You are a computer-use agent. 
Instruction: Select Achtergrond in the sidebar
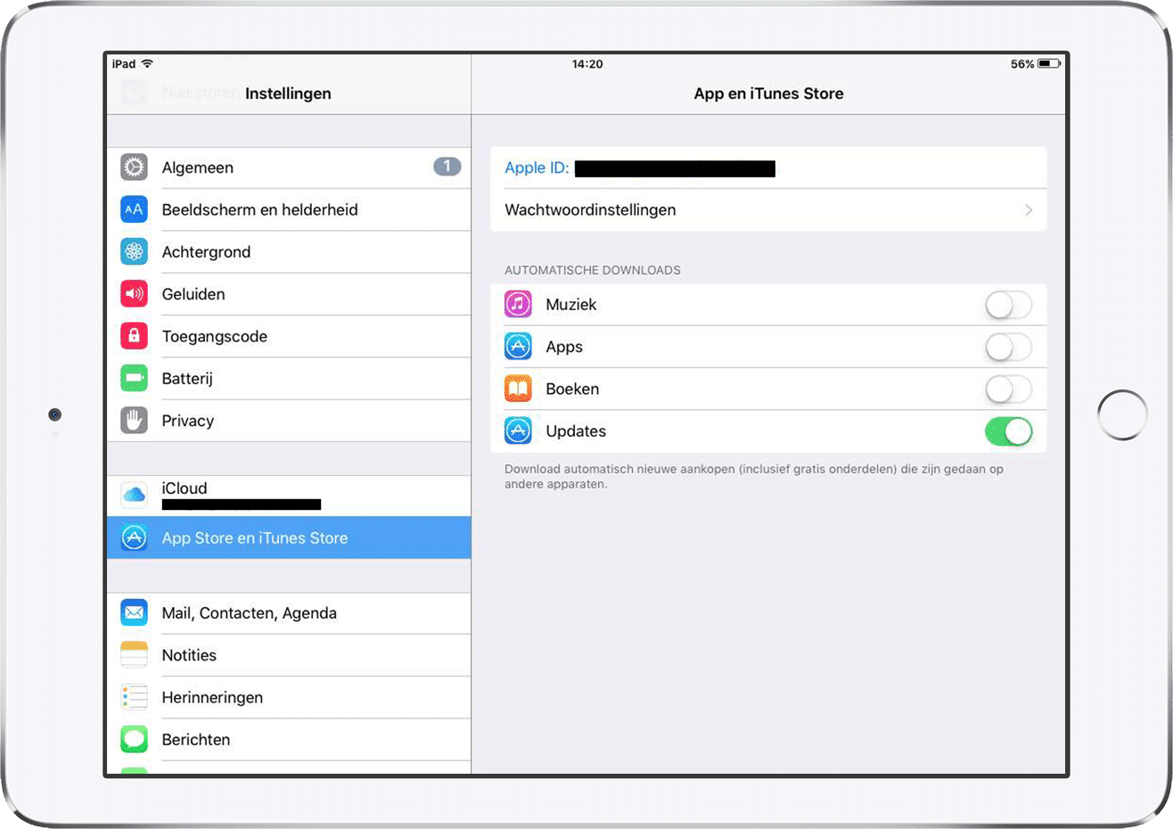tap(289, 251)
